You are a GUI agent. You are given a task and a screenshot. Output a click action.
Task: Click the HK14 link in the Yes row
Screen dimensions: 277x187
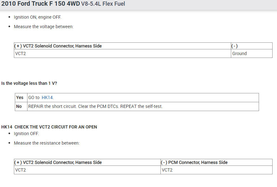(47, 97)
